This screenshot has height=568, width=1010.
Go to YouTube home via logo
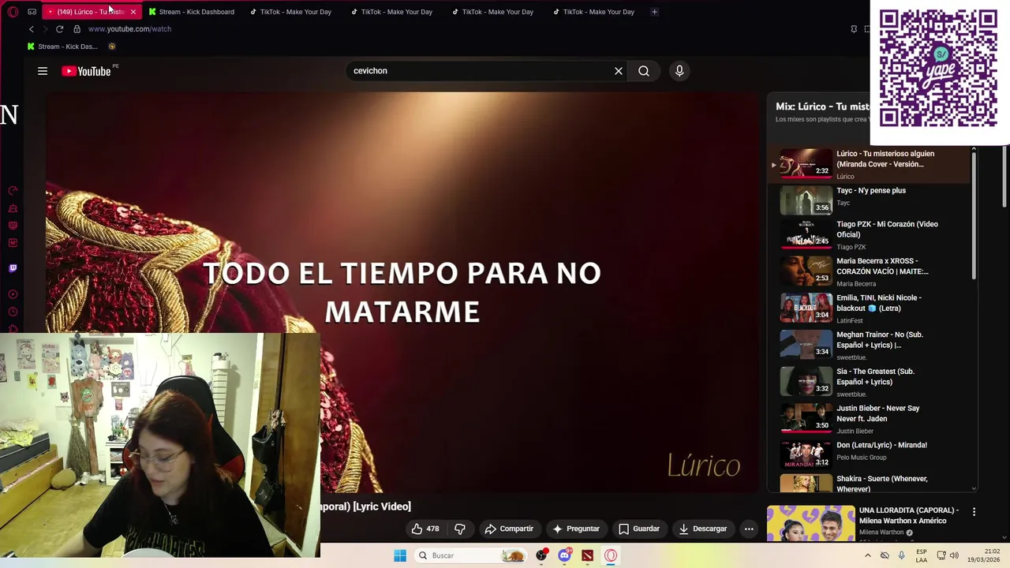click(x=87, y=71)
